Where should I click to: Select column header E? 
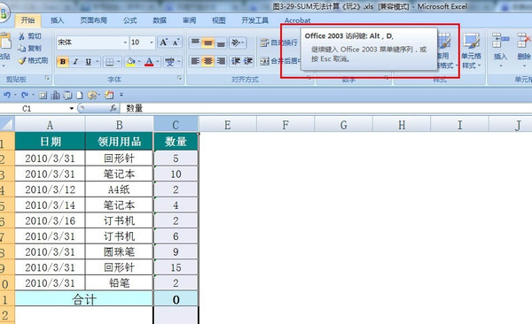pos(227,125)
